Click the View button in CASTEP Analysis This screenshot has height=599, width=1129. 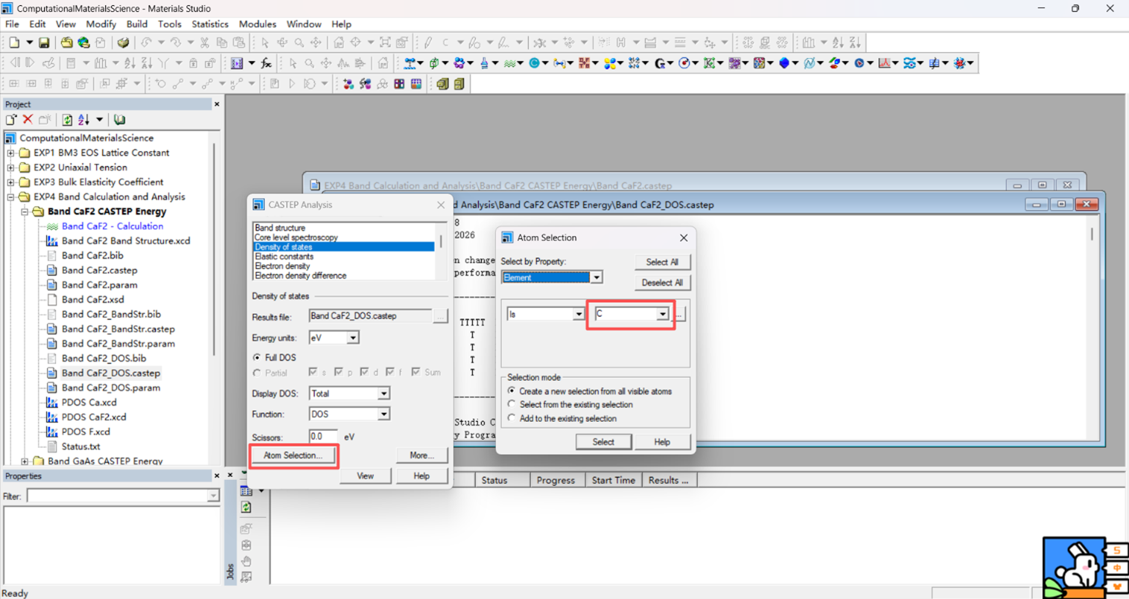point(365,476)
